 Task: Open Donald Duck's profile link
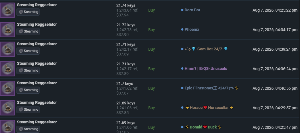(x=203, y=127)
